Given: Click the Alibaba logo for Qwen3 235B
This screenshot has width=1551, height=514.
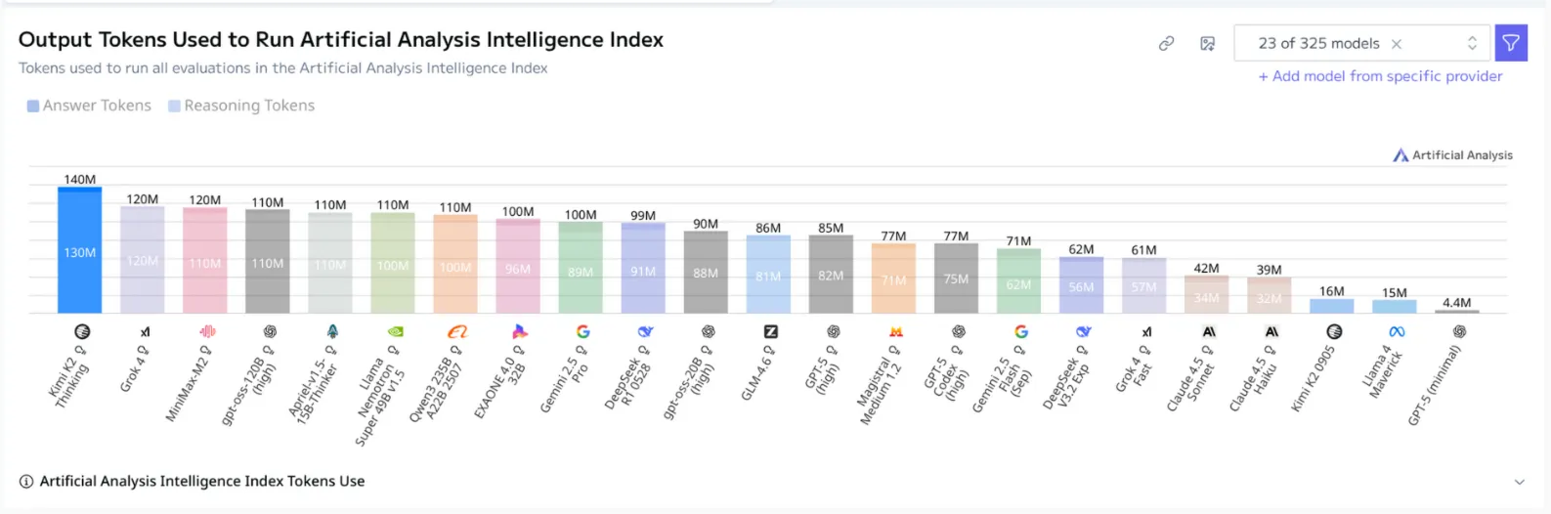Looking at the screenshot, I should click(x=456, y=332).
